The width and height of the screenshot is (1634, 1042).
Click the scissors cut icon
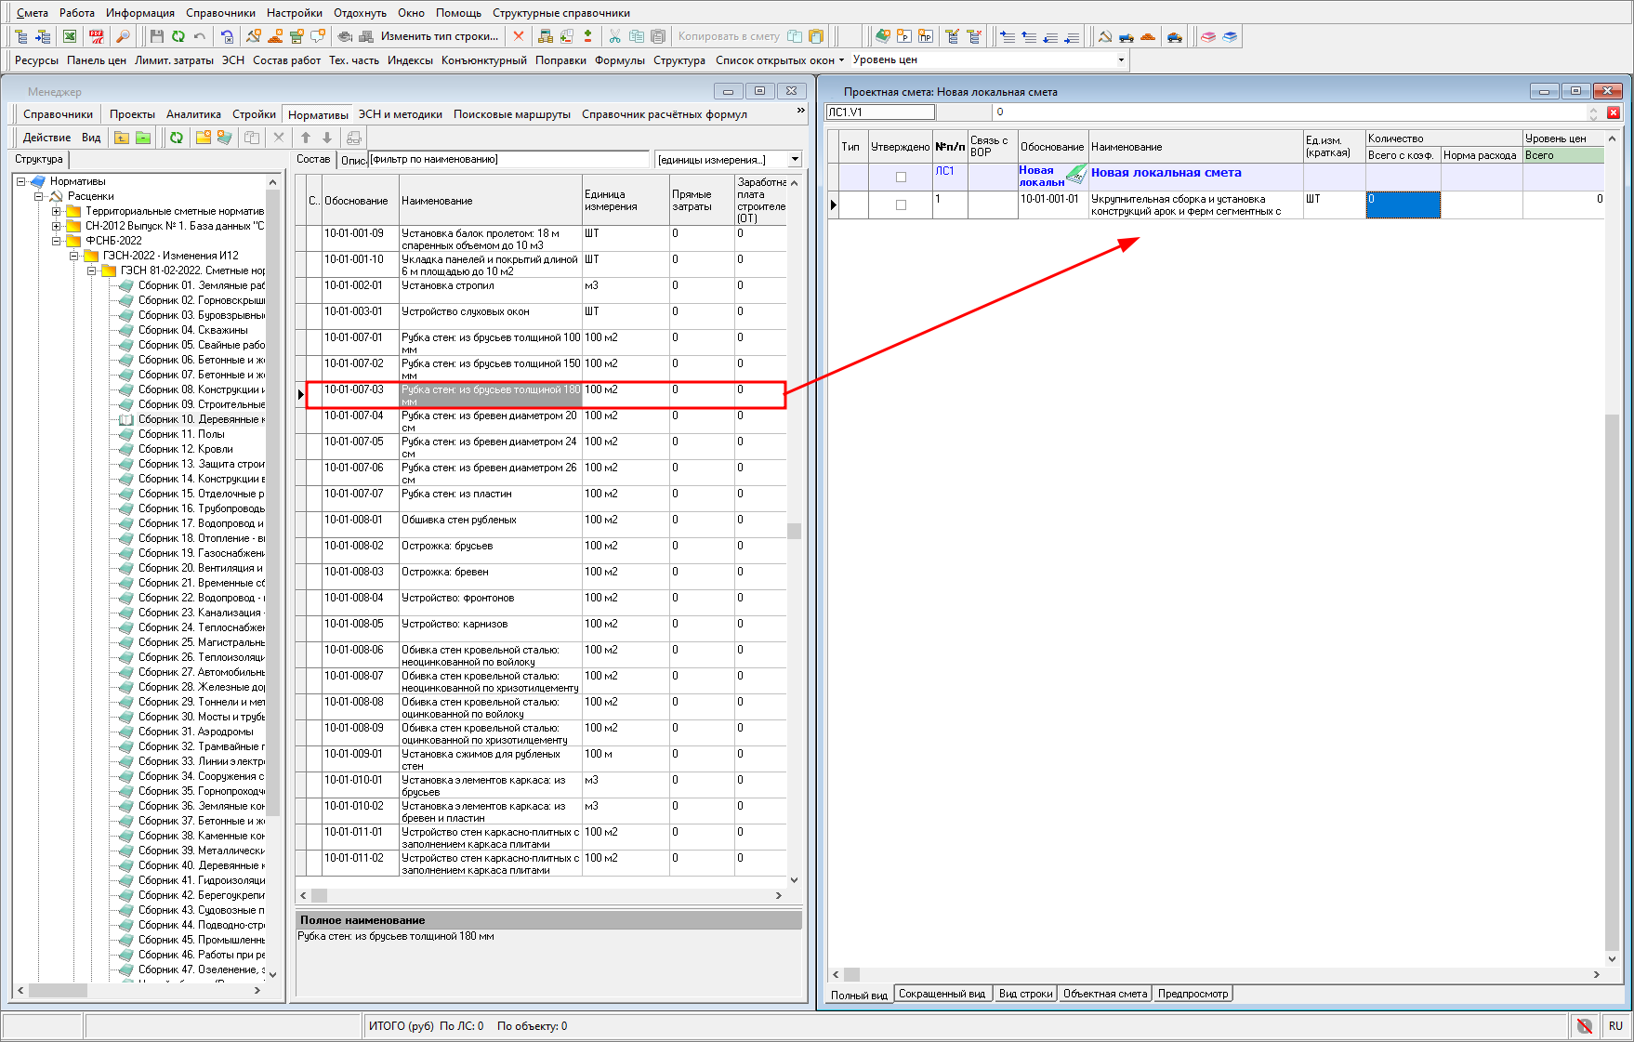point(614,36)
